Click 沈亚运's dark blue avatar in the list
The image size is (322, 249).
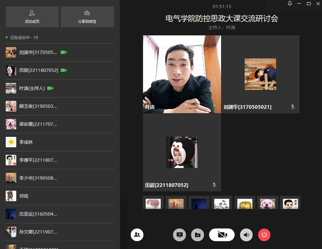point(11,214)
